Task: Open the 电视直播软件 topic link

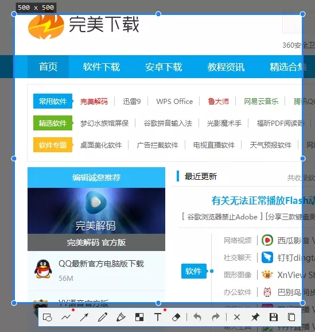Action: pos(214,145)
